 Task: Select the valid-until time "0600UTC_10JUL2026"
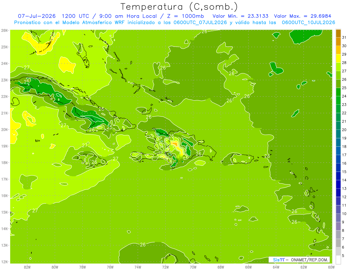click(x=309, y=23)
